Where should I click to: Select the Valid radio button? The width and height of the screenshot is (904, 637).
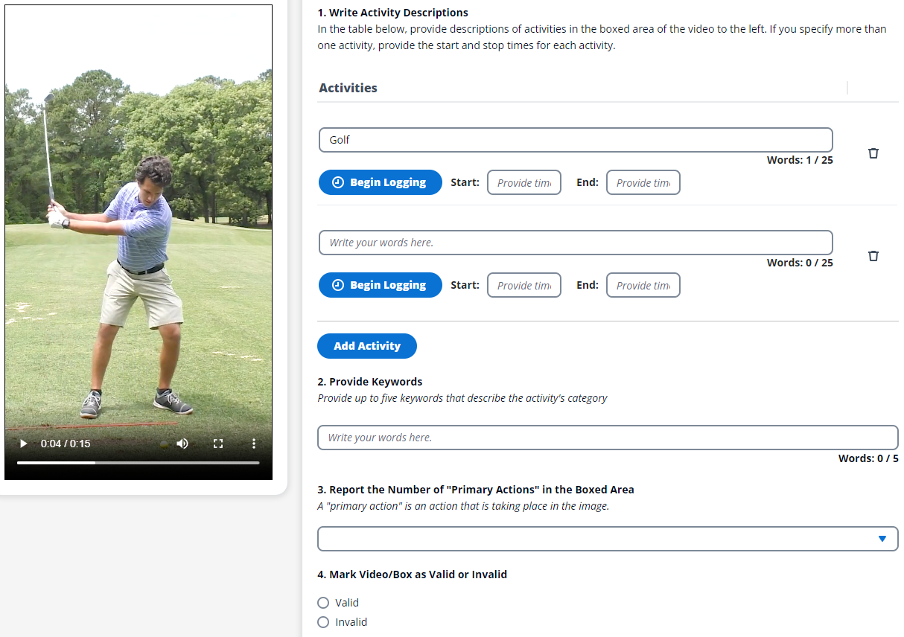coord(323,603)
